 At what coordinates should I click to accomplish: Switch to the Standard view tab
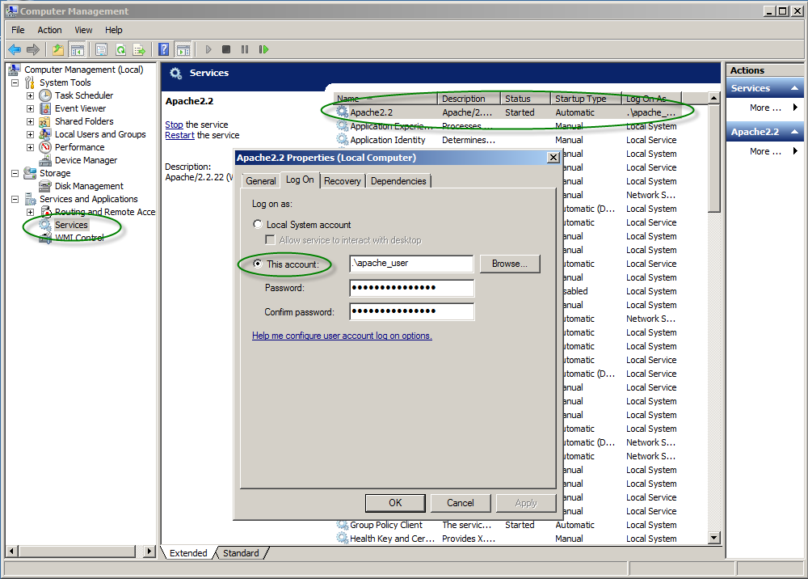point(241,552)
